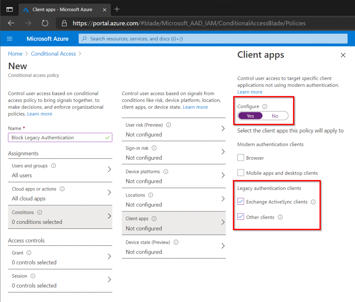
Task: Open the Client apps condition row
Action: [174, 223]
